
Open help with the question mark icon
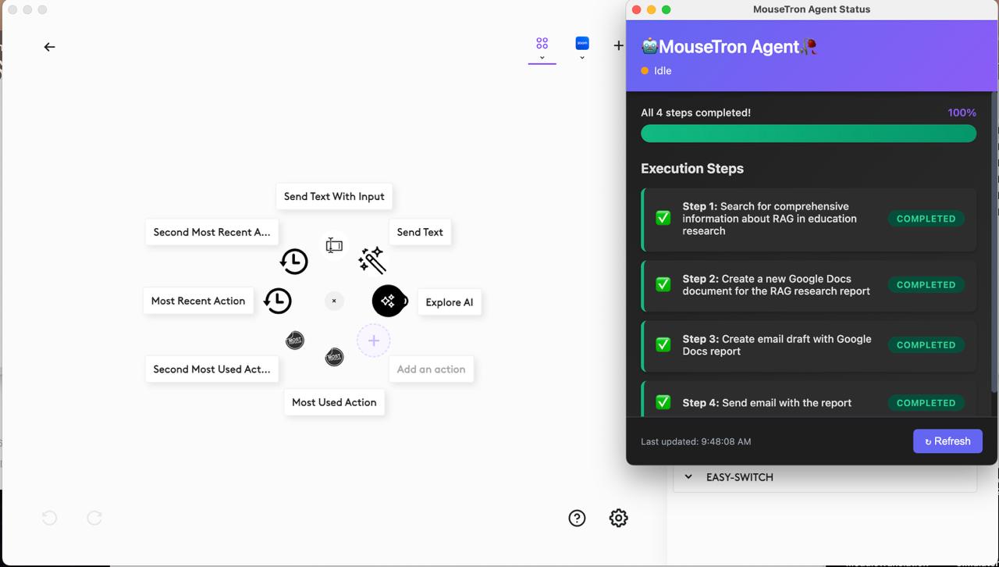[x=577, y=518]
